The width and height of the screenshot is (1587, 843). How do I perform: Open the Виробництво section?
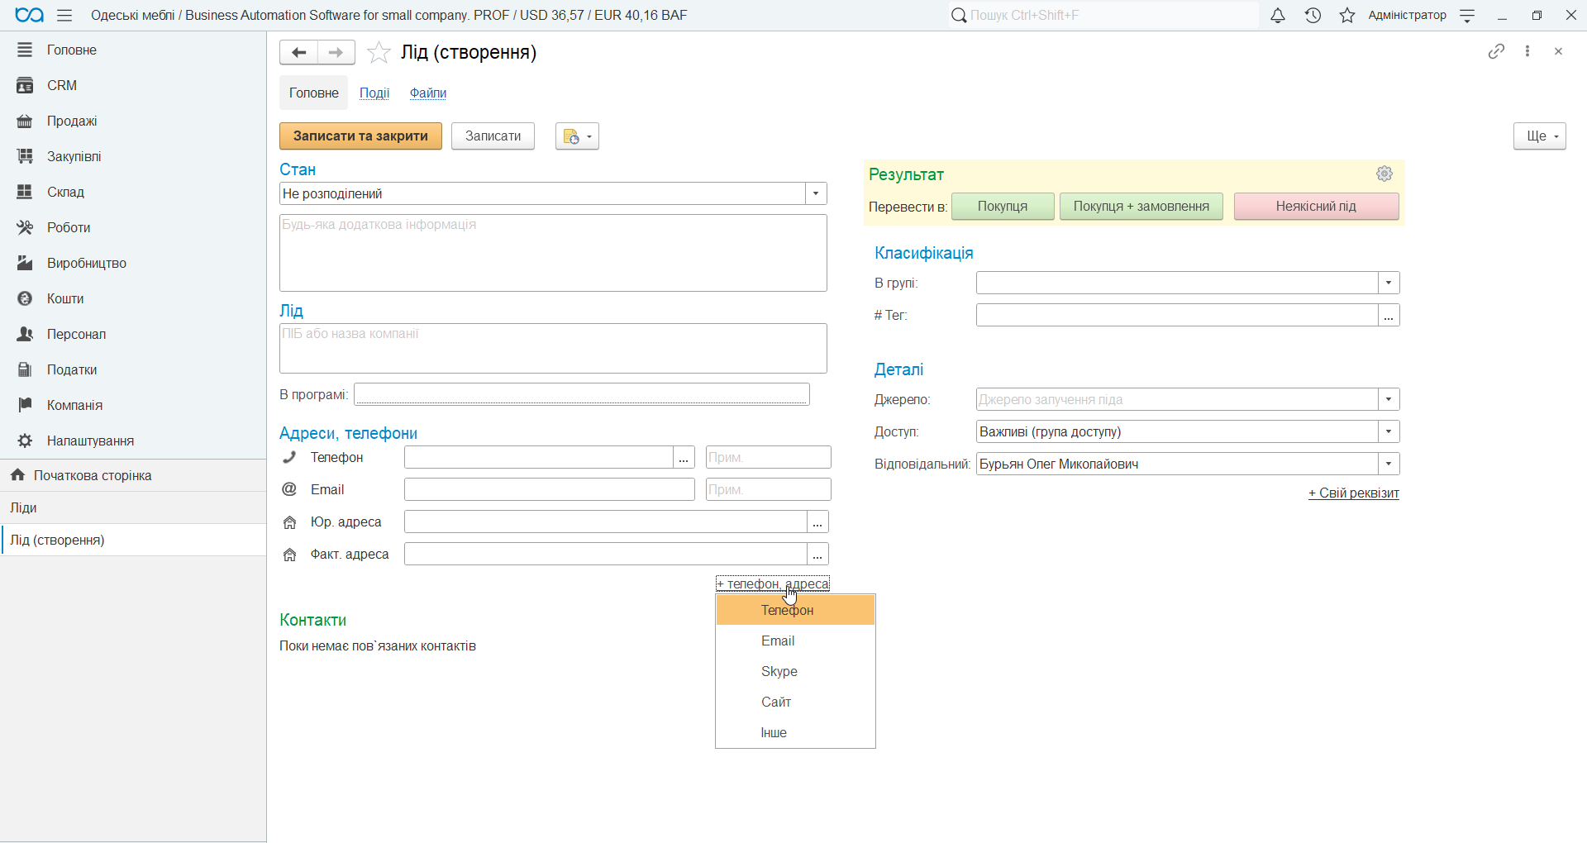tap(133, 263)
